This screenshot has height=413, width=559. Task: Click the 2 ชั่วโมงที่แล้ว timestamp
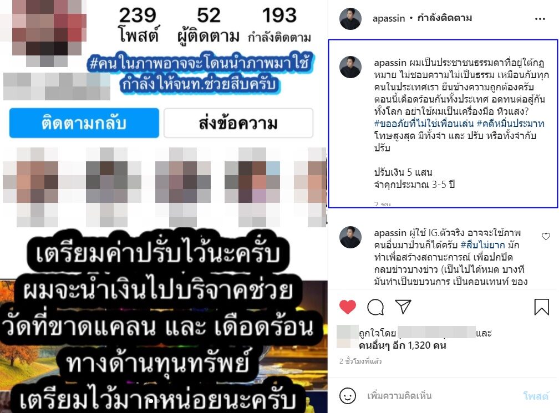click(360, 361)
